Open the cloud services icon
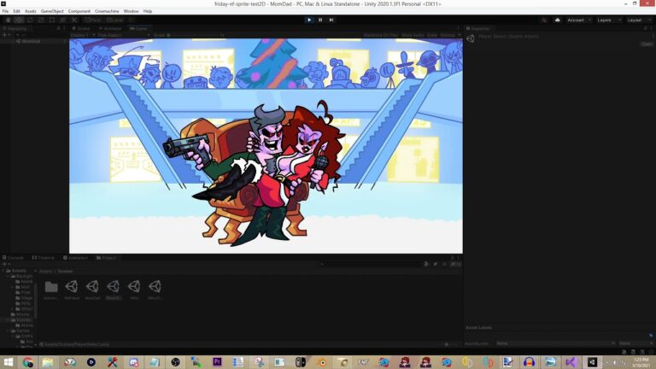This screenshot has width=656, height=369. point(557,20)
